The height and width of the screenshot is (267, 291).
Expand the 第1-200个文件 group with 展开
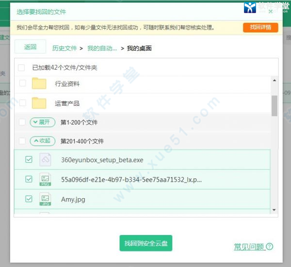(42, 122)
